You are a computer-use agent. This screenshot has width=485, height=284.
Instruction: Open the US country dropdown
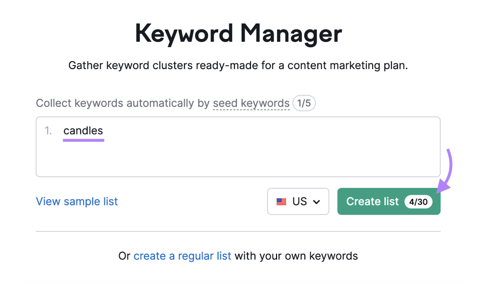point(298,201)
